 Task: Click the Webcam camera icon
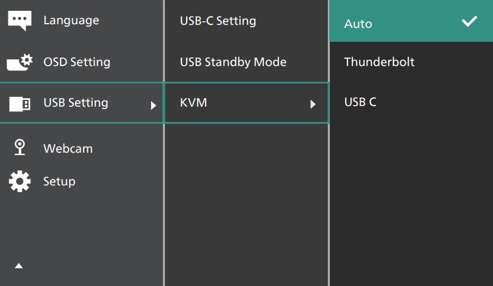click(20, 148)
